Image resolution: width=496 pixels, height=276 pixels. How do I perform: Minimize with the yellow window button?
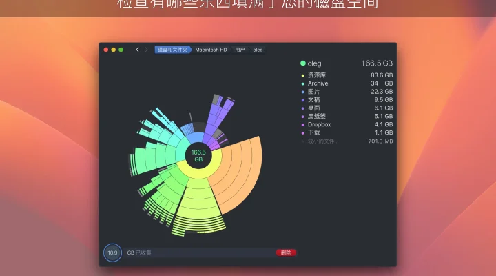[113, 50]
